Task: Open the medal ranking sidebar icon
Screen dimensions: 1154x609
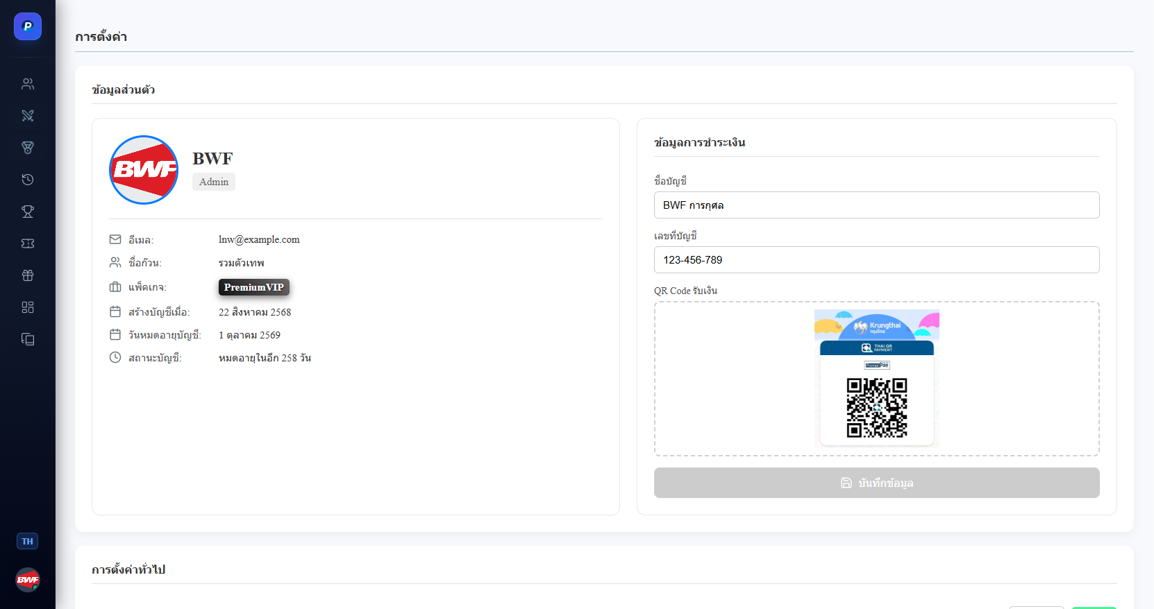Action: click(x=28, y=148)
